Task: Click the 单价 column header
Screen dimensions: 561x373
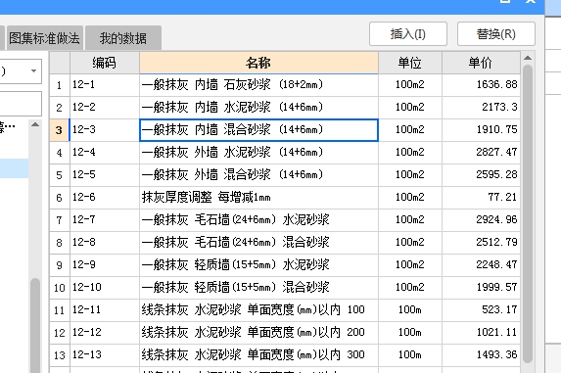Action: (481, 63)
